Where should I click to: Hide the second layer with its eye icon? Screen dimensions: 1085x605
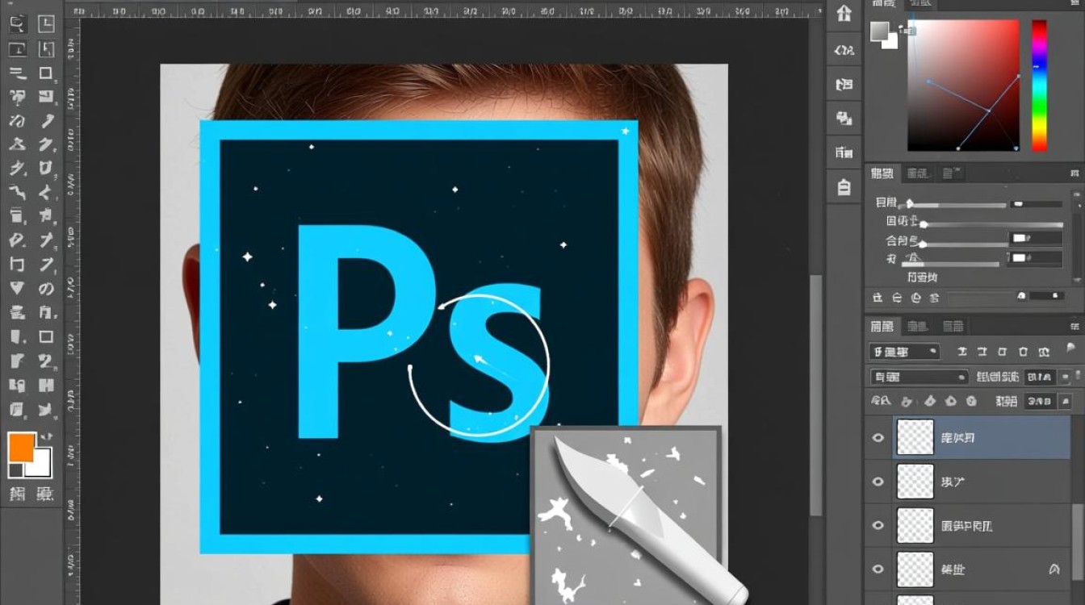[x=878, y=482]
